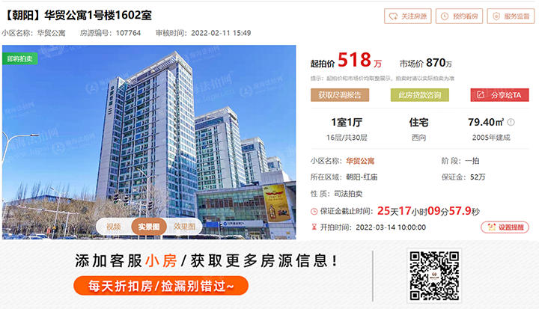Click the bell icon on 设置提醒

492,227
